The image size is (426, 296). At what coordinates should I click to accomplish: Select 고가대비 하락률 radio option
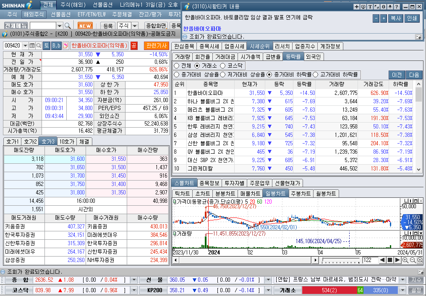point(316,74)
